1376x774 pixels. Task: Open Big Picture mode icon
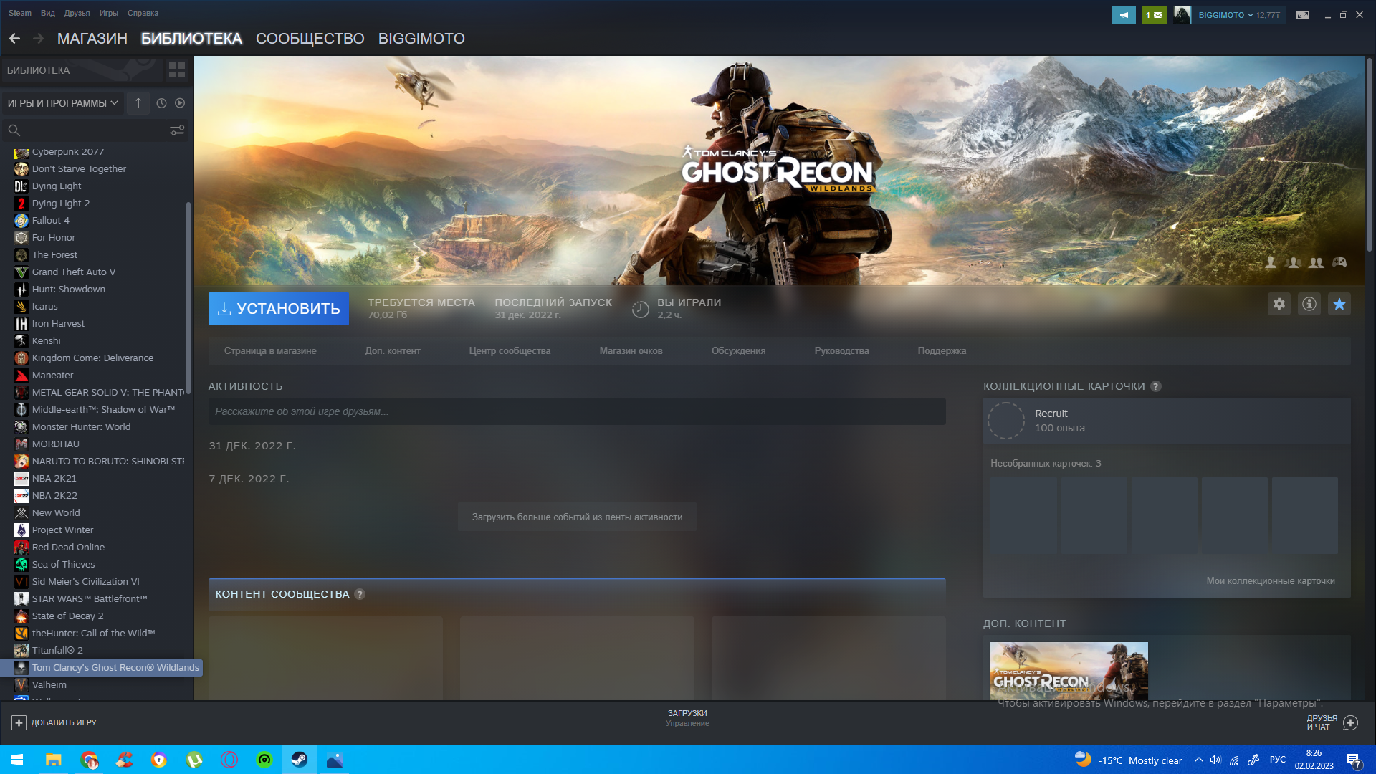1303,15
